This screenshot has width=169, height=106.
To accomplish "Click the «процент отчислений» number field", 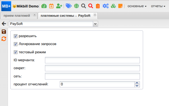I will coord(97,84).
